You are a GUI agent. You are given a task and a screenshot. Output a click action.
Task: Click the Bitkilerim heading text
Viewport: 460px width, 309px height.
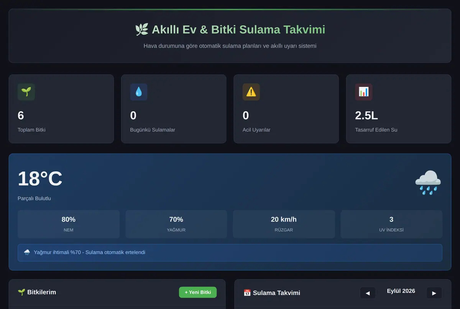point(42,292)
